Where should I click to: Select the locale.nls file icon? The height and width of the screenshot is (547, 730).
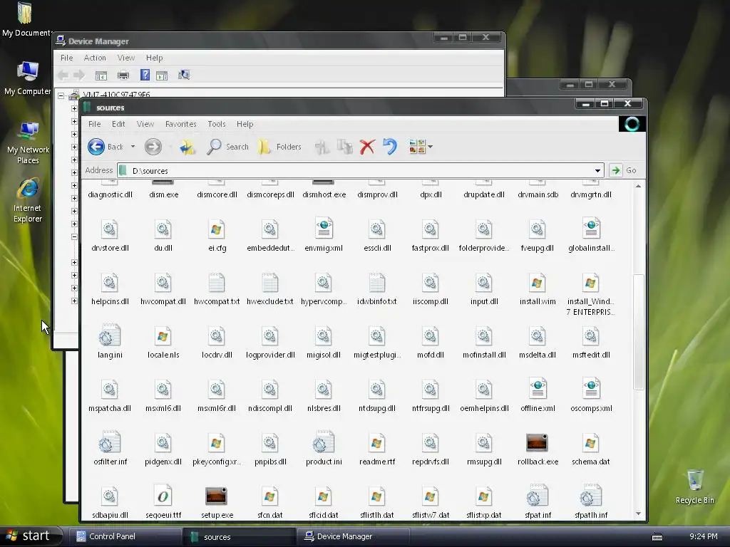pyautogui.click(x=163, y=336)
